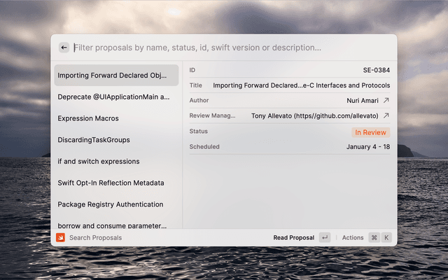Select Deprecate @UIApplicationMain proposal
The image size is (448, 280).
coord(113,97)
